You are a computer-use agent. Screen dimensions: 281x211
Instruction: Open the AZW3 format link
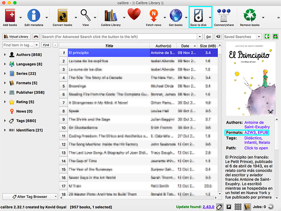coord(250,132)
